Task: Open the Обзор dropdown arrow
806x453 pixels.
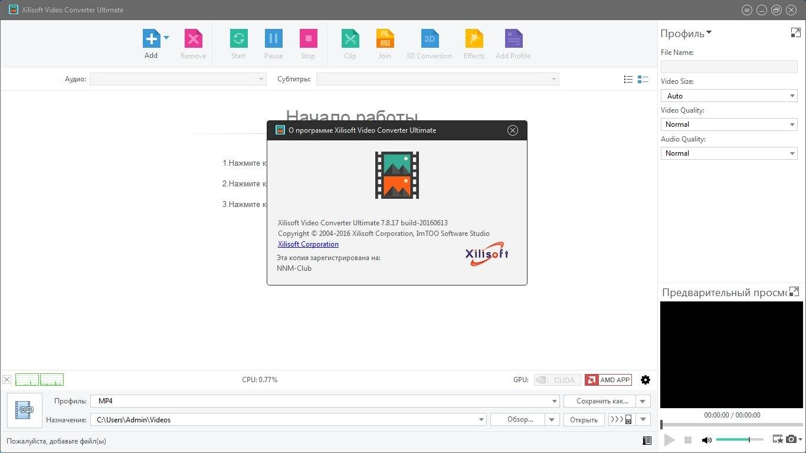Action: pyautogui.click(x=553, y=420)
